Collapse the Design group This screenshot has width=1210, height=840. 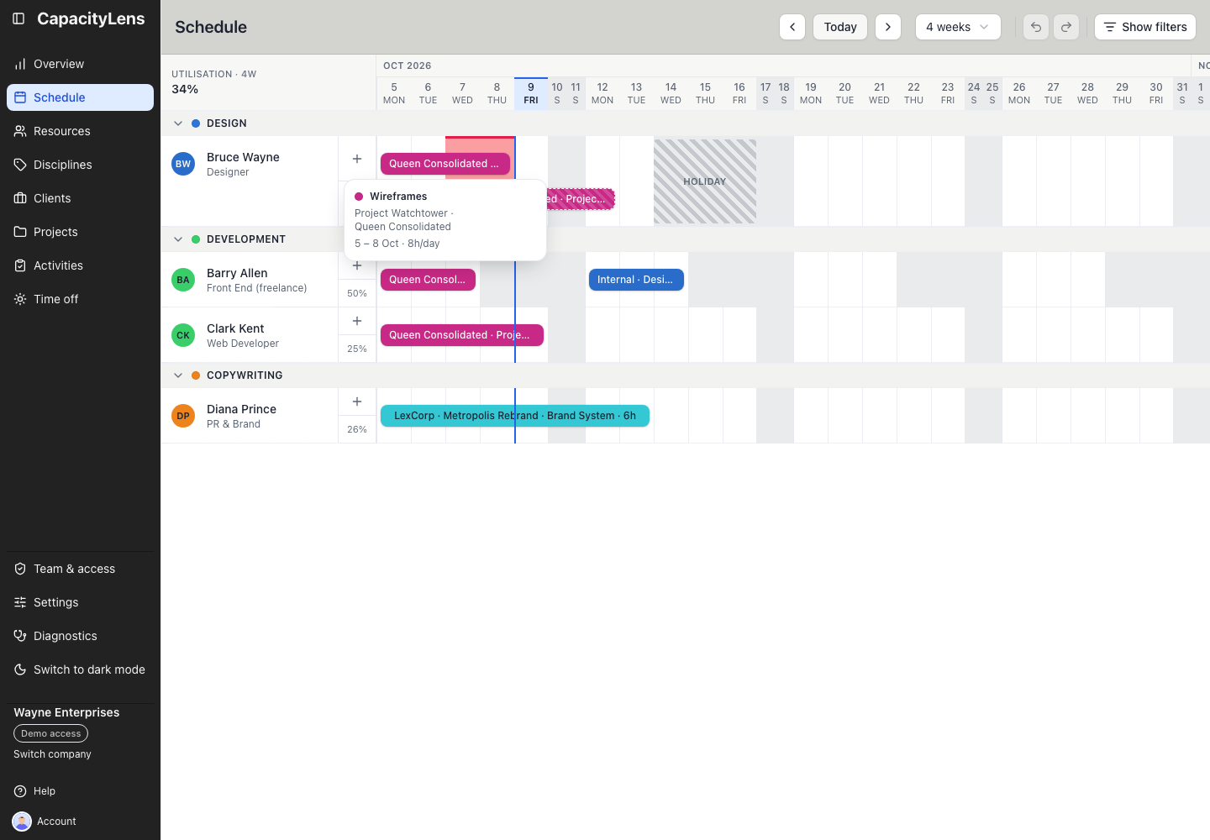(x=178, y=123)
